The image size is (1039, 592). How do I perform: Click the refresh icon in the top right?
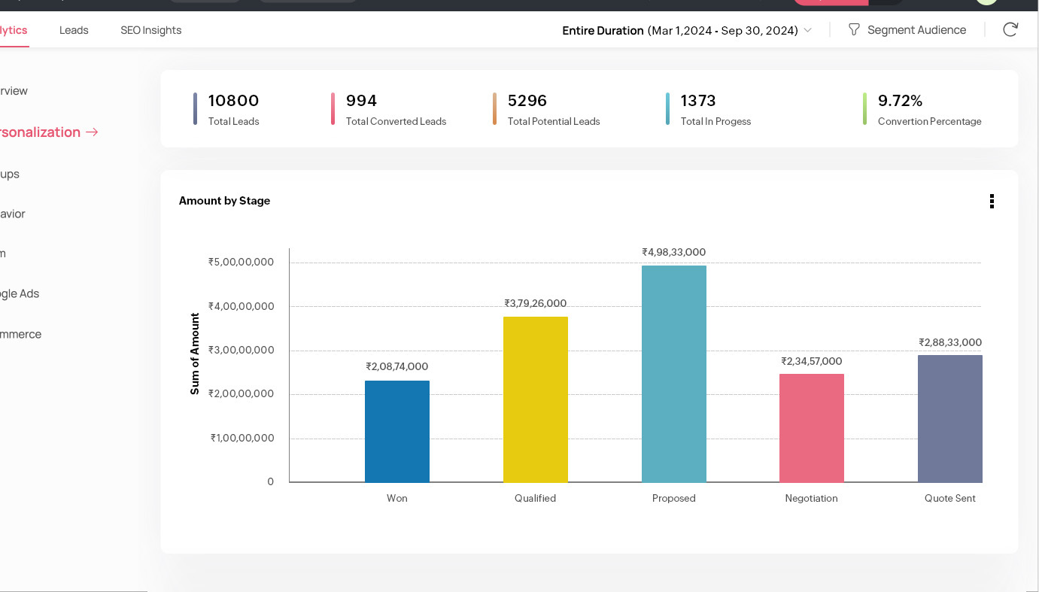click(1010, 30)
